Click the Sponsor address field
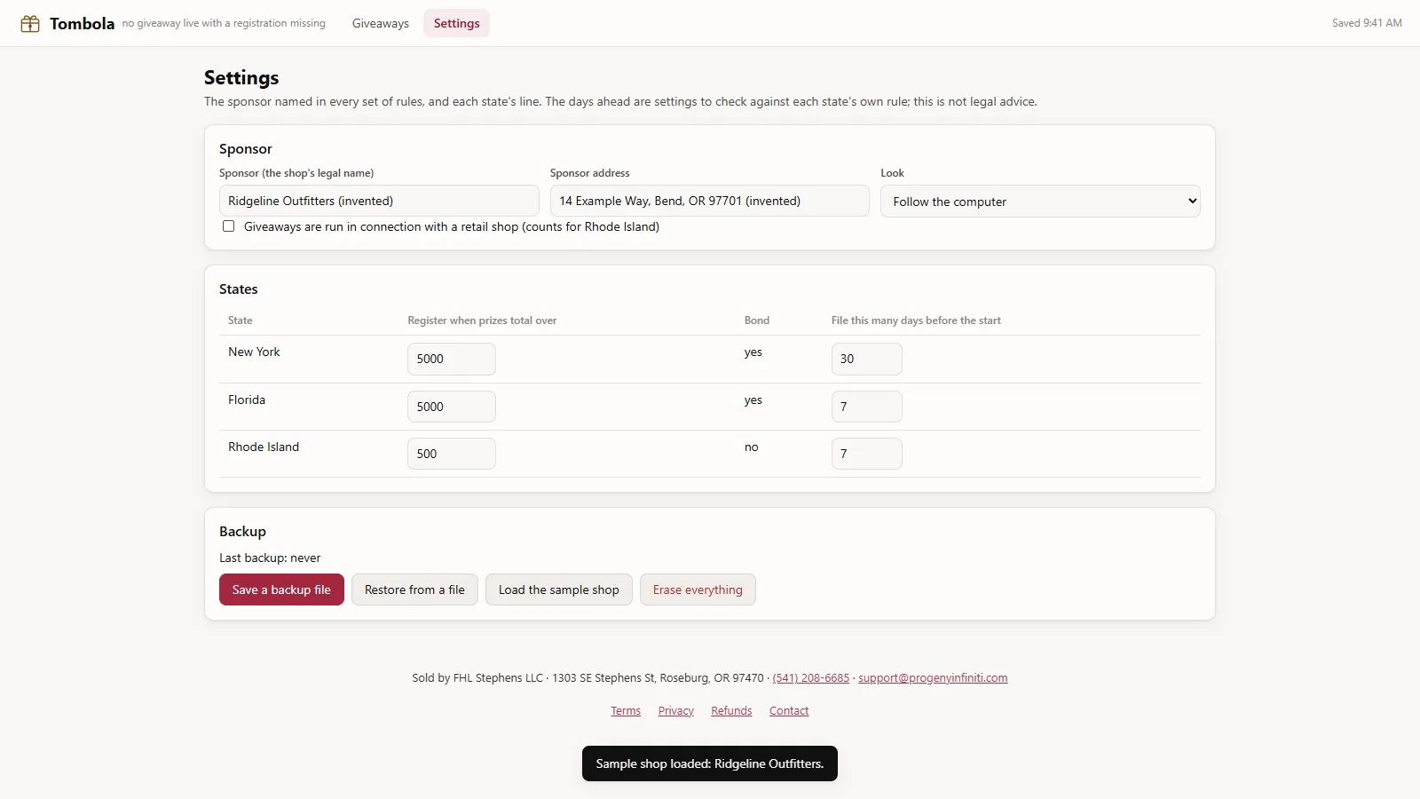 click(x=710, y=201)
